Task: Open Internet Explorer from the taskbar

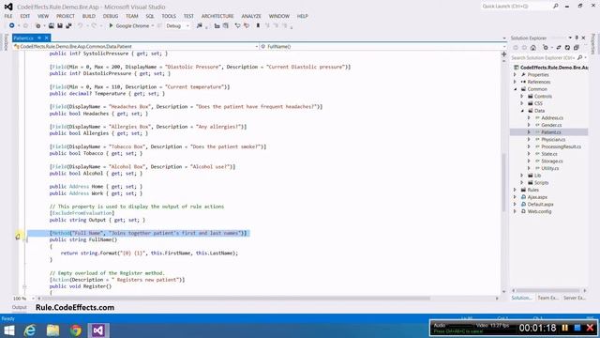Action: pyautogui.click(x=30, y=330)
